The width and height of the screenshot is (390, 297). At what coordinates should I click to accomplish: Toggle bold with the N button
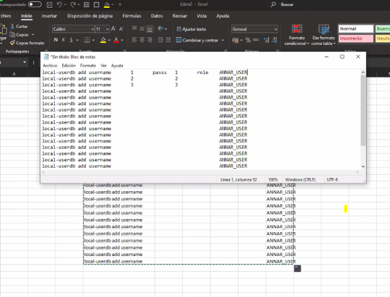click(x=56, y=40)
